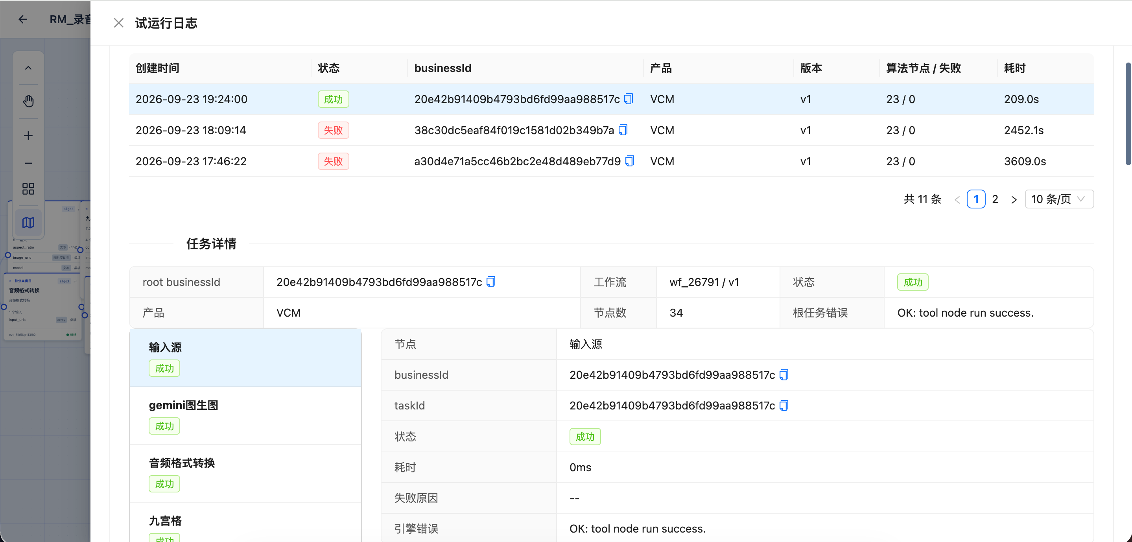Viewport: 1132px width, 542px height.
Task: Go to previous page arrow
Action: coord(957,199)
